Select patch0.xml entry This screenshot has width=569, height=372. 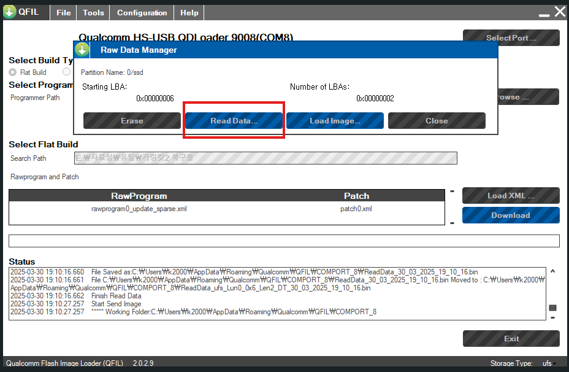(356, 209)
